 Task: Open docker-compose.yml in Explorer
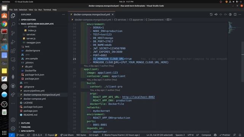[x=35, y=99]
